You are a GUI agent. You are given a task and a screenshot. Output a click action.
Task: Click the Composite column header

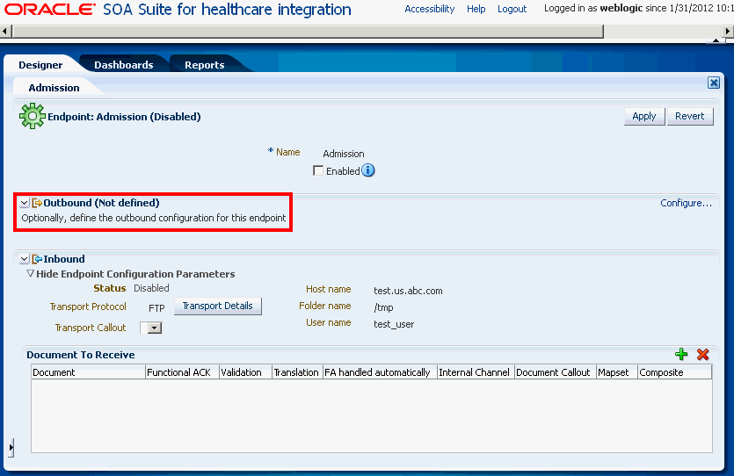point(674,372)
